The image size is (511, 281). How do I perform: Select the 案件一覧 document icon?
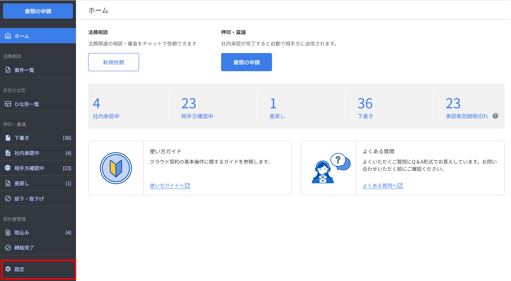[8, 70]
